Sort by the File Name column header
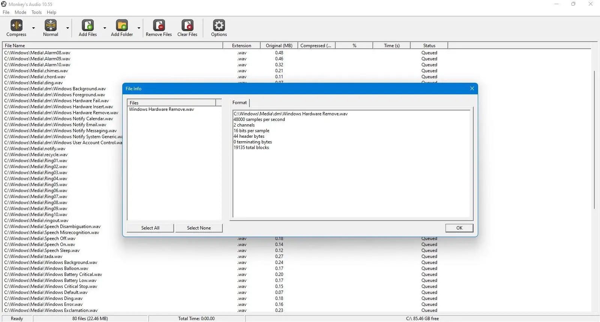 tap(112, 46)
